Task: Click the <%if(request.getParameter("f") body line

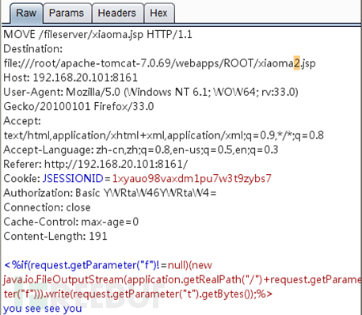Action: coord(108,265)
